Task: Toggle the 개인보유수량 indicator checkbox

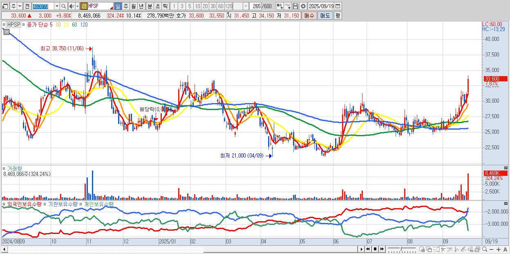Action: [x=81, y=204]
